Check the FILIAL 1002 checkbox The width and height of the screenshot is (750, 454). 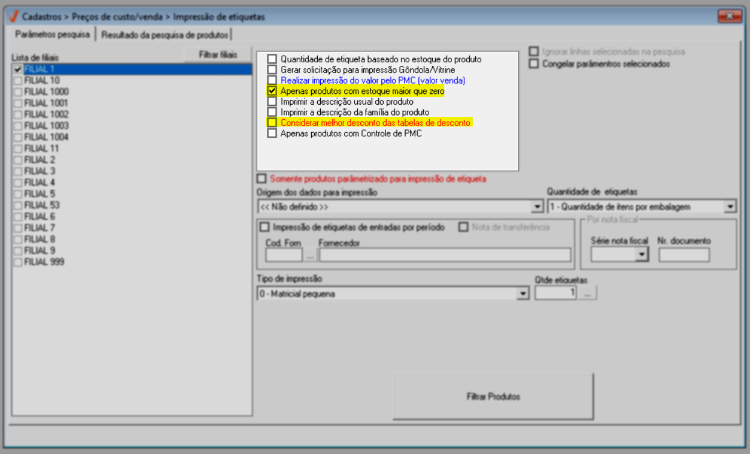pos(18,114)
